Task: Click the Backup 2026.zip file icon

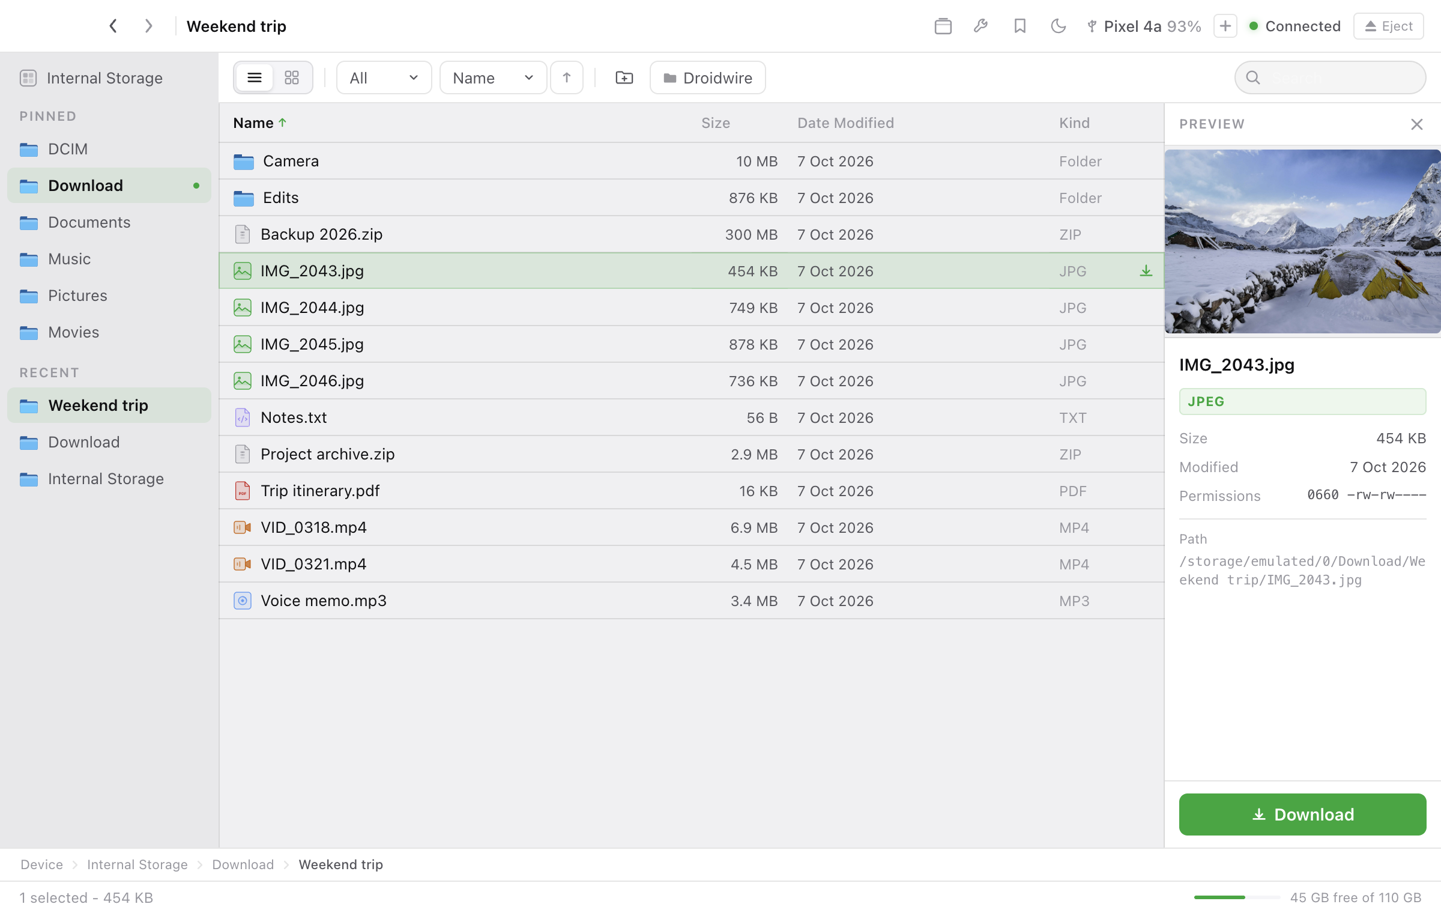Action: tap(243, 234)
